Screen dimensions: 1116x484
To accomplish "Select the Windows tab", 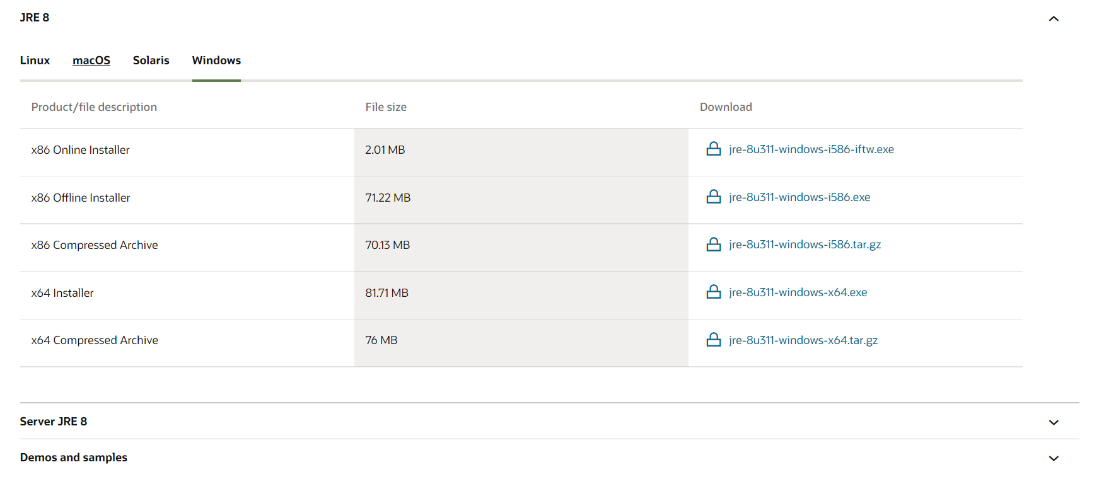I will [216, 60].
